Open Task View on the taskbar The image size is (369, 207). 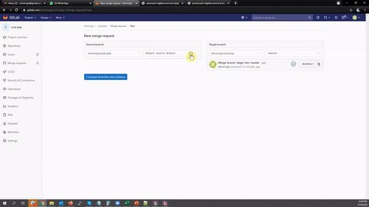point(23,203)
